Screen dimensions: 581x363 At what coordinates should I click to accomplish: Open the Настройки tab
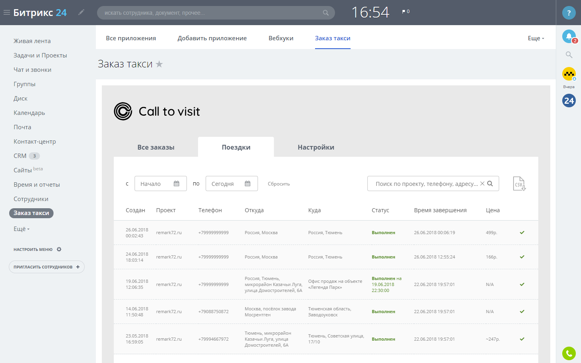316,147
